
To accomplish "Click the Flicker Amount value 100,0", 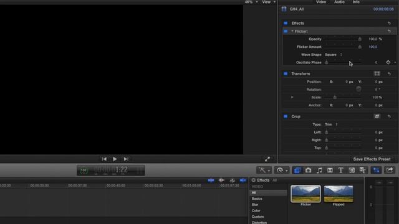I will tap(373, 47).
